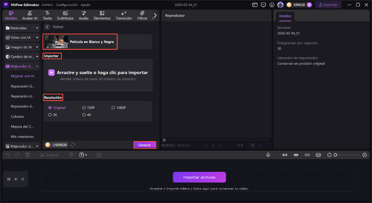Click the zoom-in plus icon on timeline

365,155
